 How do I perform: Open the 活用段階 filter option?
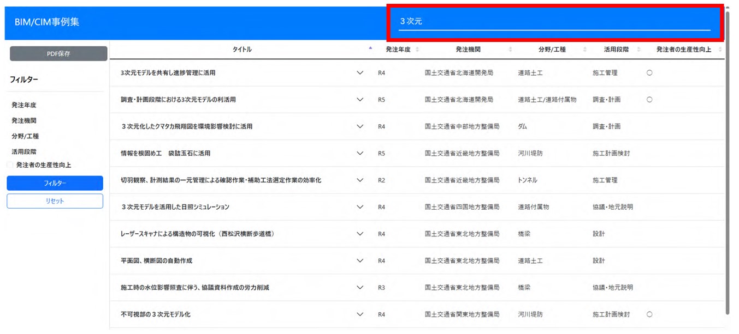pyautogui.click(x=24, y=152)
